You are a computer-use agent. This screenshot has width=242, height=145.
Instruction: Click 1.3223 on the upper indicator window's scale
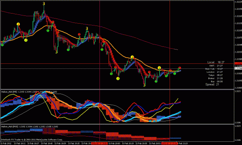[238, 91]
